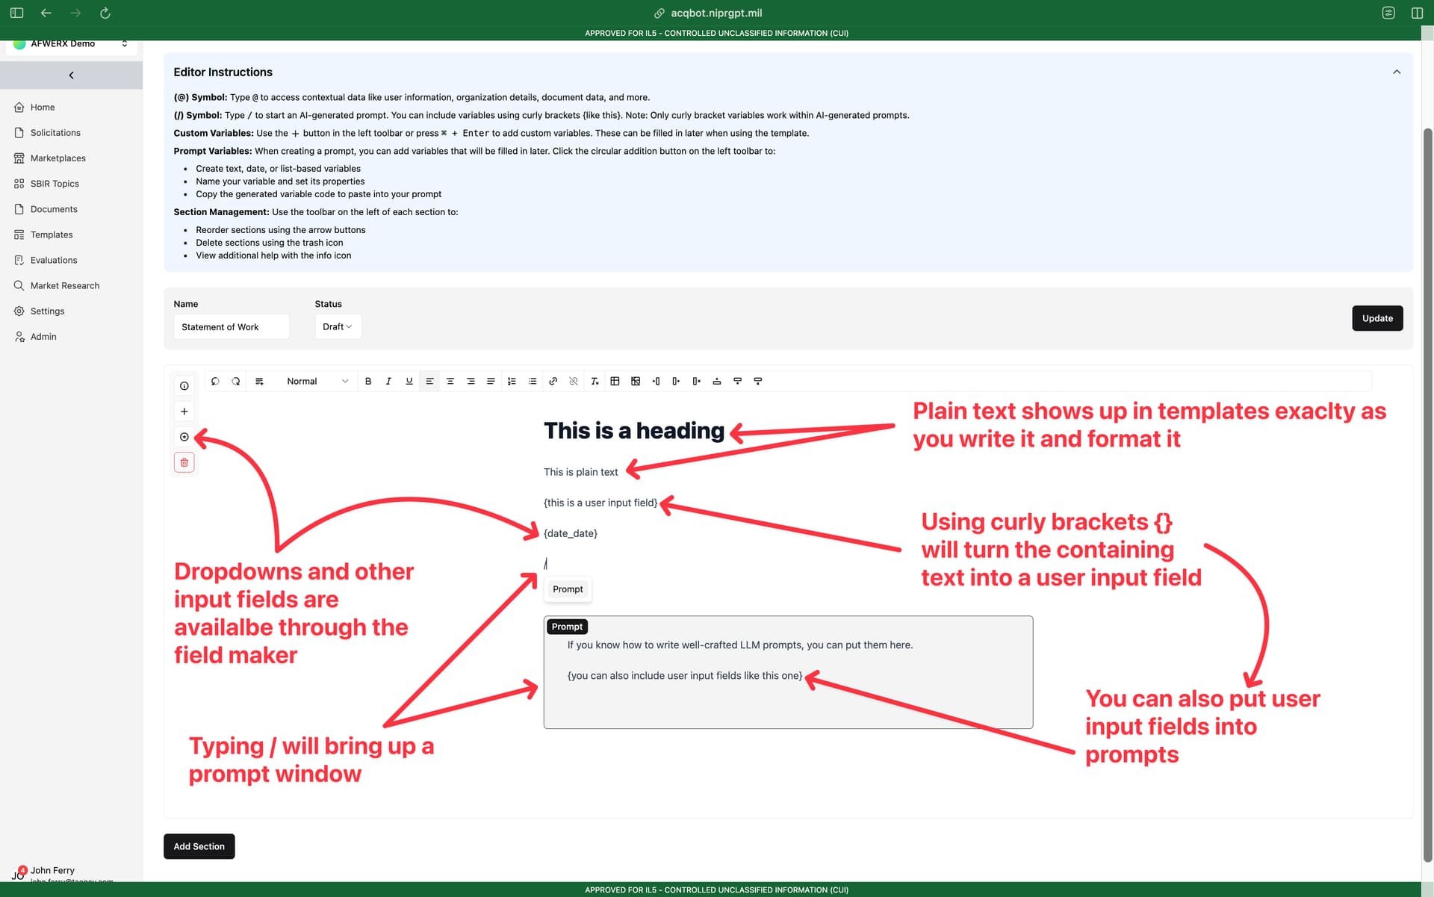The height and width of the screenshot is (897, 1434).
Task: Add a custom variable with the plus button
Action: 184,412
